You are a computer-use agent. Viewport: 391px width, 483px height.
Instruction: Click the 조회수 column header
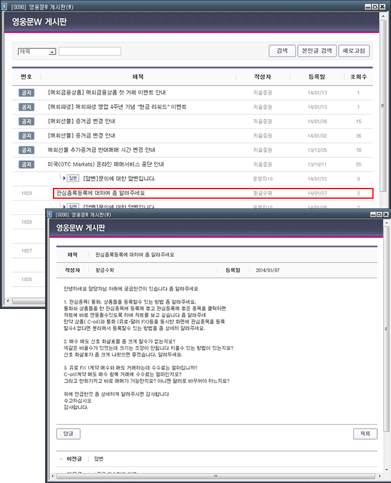click(x=359, y=76)
